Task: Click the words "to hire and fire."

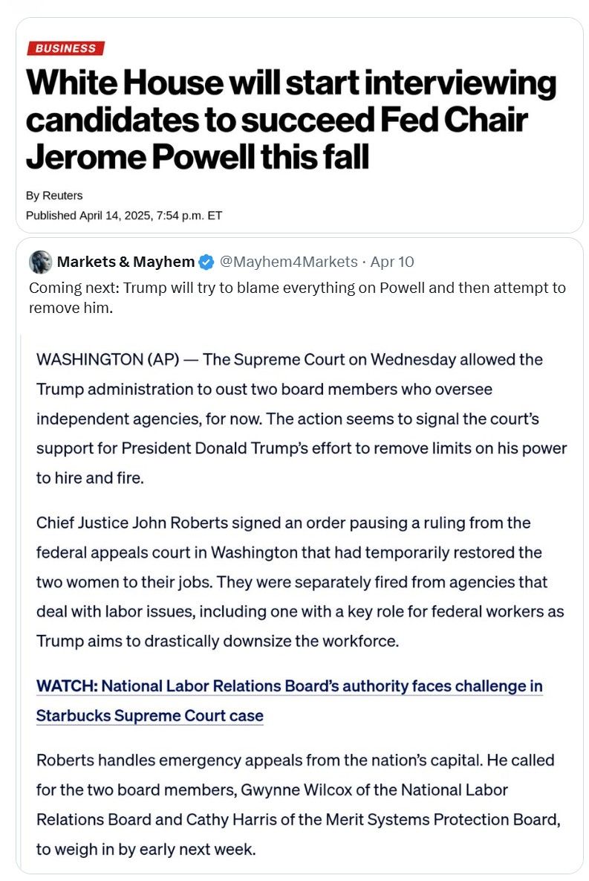Action: click(x=90, y=479)
